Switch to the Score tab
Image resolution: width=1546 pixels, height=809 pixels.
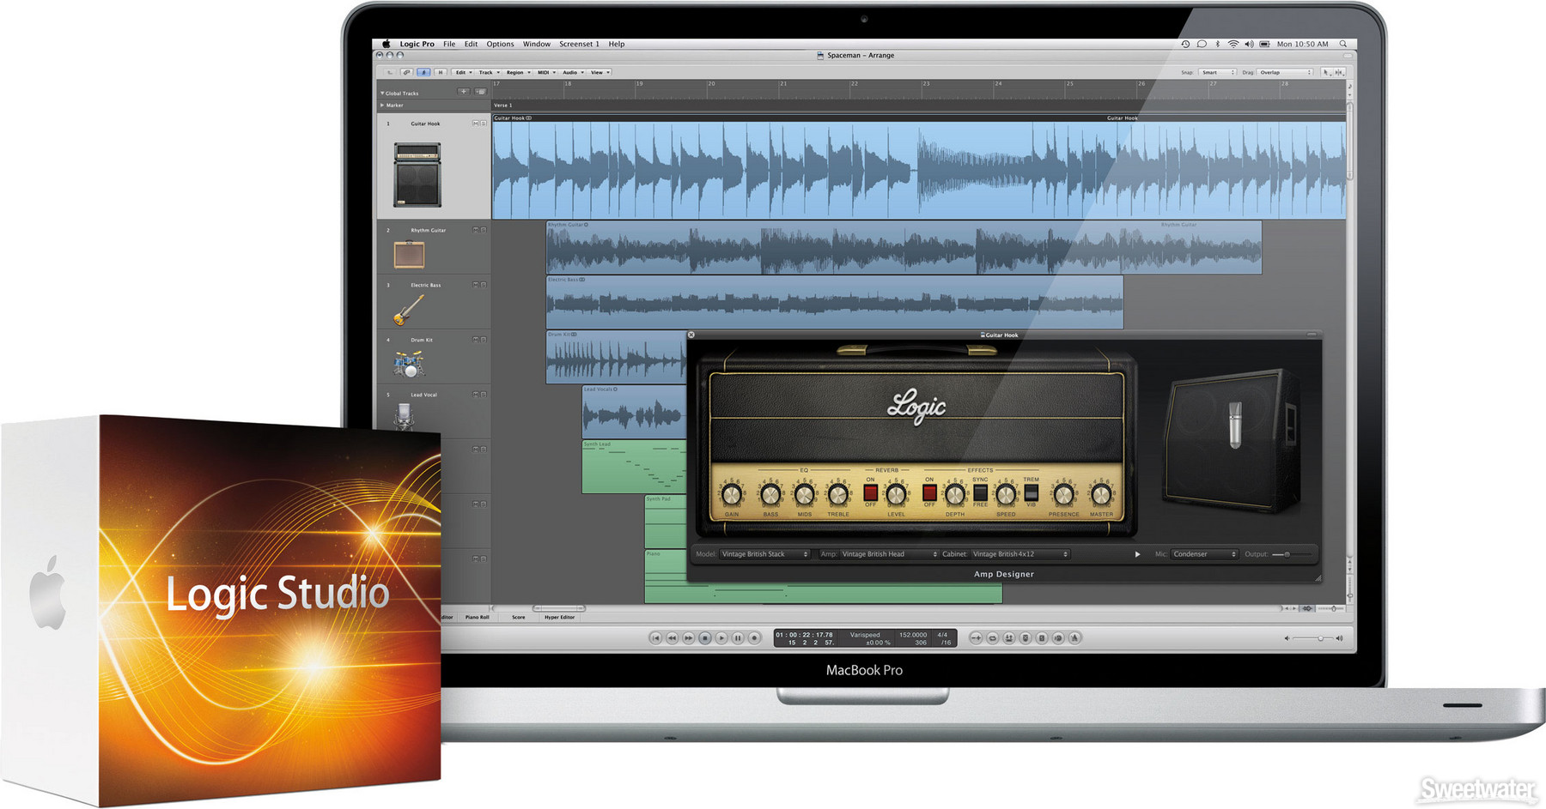coord(518,617)
